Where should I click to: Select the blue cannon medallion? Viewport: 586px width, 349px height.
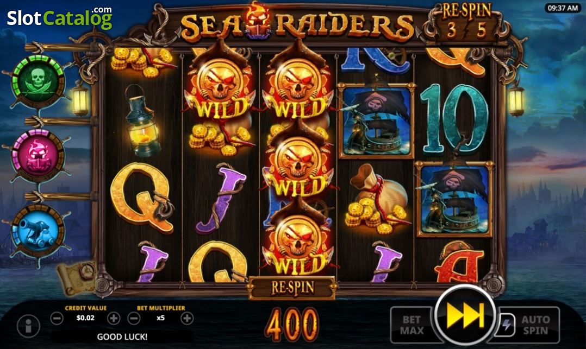pos(38,230)
